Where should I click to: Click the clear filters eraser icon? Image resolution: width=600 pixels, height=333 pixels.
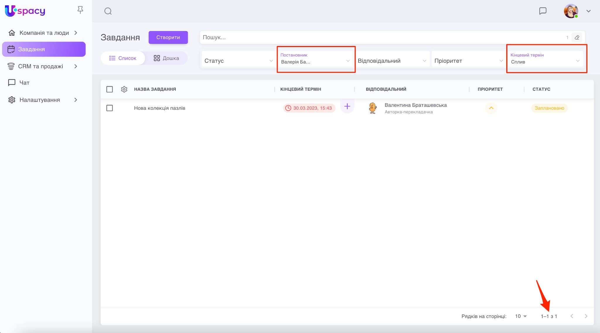[577, 37]
